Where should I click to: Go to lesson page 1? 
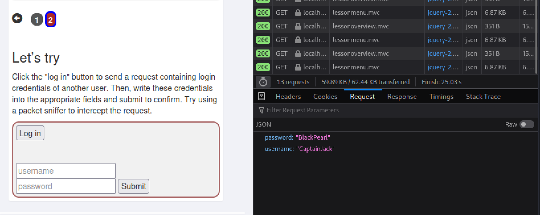pos(37,20)
